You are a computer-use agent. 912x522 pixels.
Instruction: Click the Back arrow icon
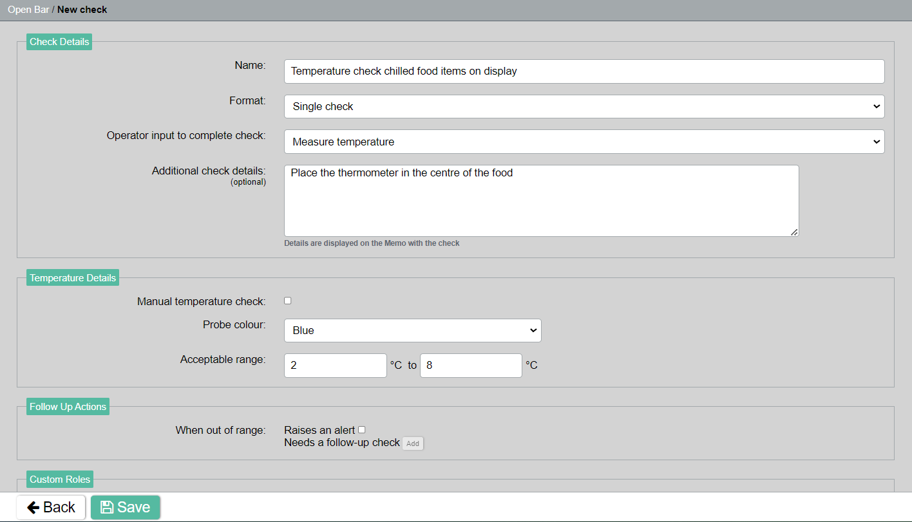[x=33, y=507]
